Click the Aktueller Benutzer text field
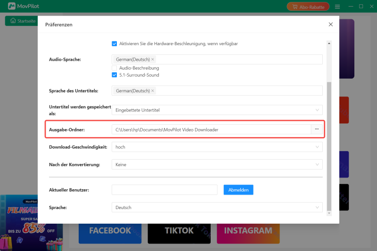Viewport: 377px width, 251px height. 164,190
